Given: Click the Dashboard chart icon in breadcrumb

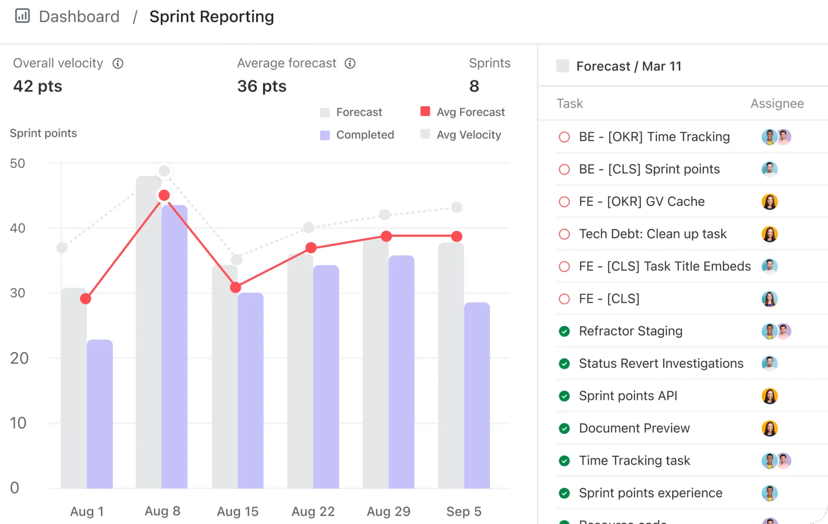Looking at the screenshot, I should click(22, 16).
